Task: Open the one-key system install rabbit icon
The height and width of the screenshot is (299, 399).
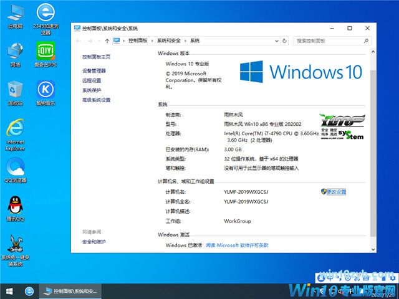Action: (15, 250)
